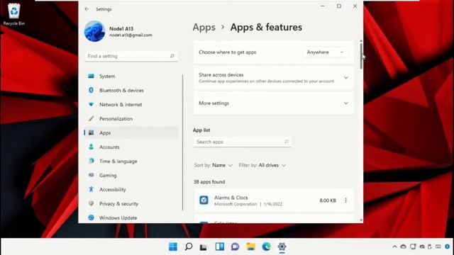Viewport: 454px width, 255px height.
Task: Click the Settings window scrollbar thumb
Action: point(361,56)
